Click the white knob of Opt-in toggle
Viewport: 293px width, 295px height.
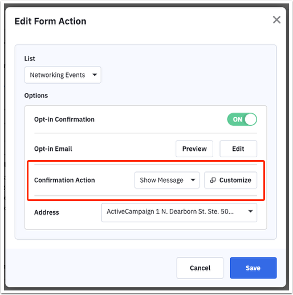click(250, 120)
